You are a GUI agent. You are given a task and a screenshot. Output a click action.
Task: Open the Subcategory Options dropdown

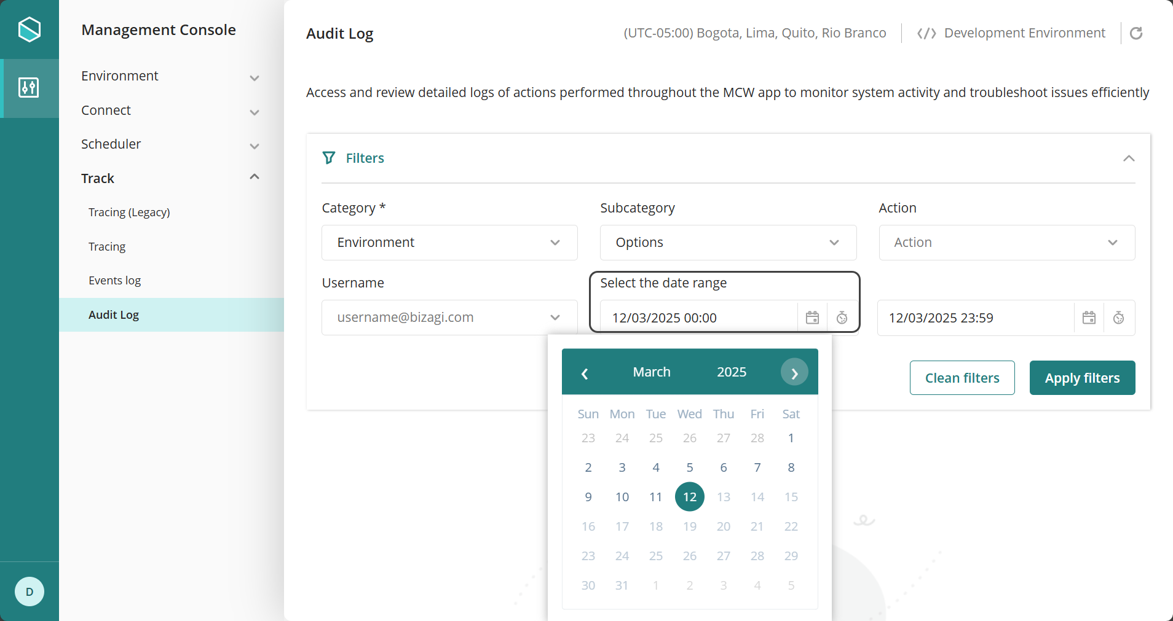pos(728,243)
